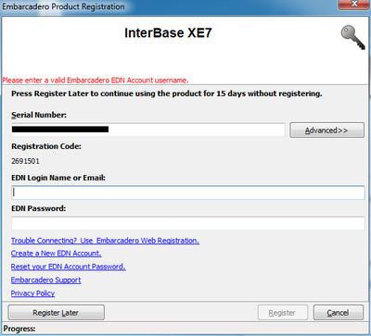This screenshot has width=371, height=336.
Task: Click the key icon beside InterBase XE7
Action: point(353,37)
